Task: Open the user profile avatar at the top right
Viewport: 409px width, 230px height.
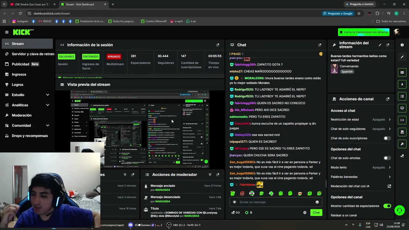Action: click(397, 32)
